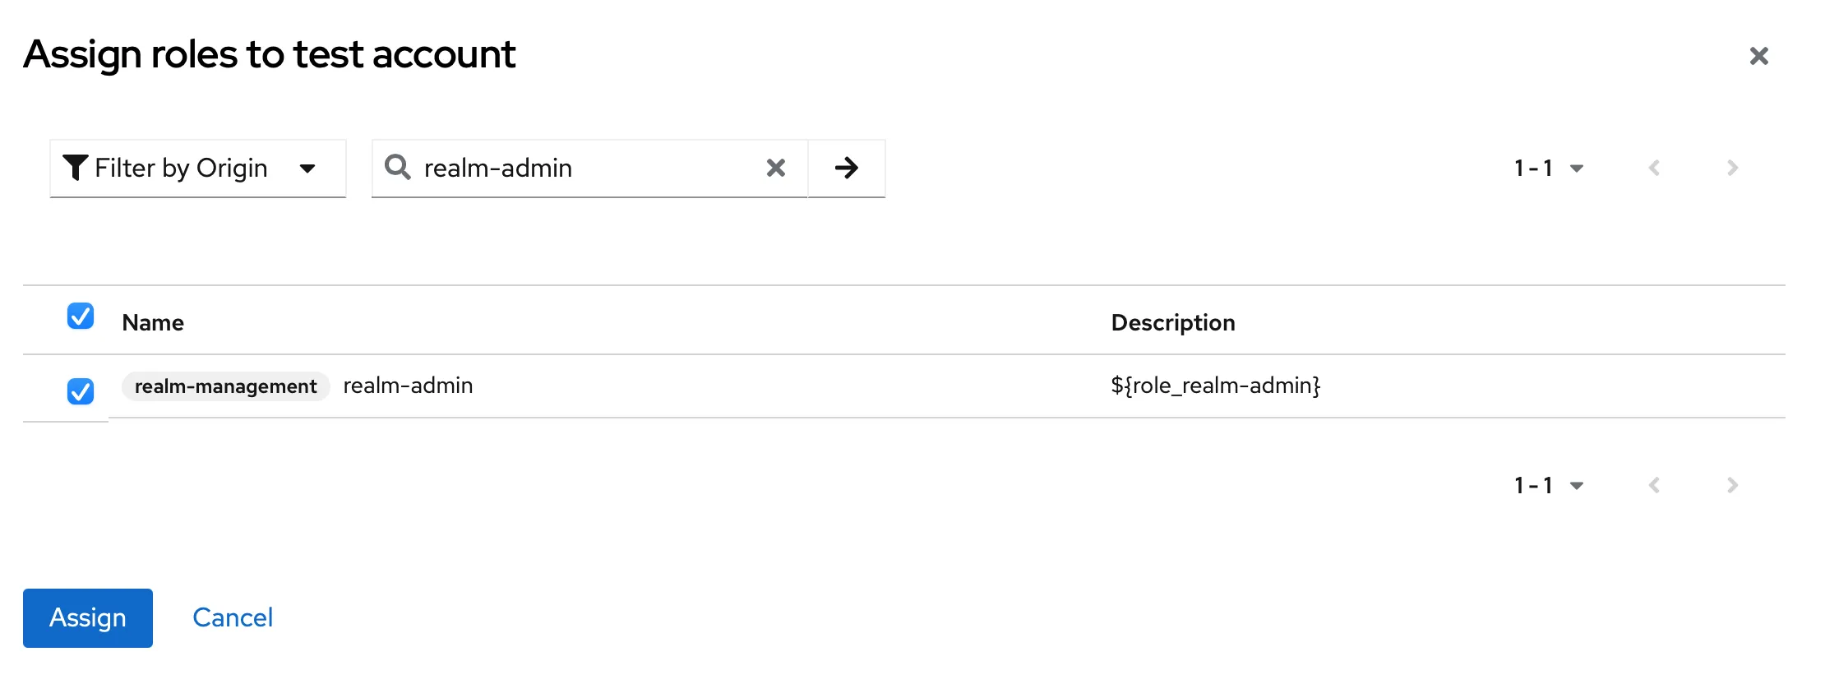Click the search magnifier icon
This screenshot has width=1825, height=684.
398,168
